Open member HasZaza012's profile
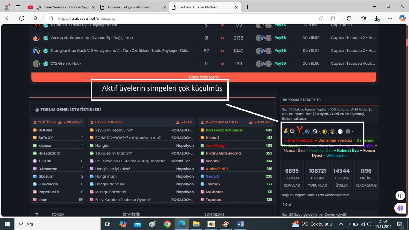This screenshot has width=409, height=230. [x=49, y=153]
